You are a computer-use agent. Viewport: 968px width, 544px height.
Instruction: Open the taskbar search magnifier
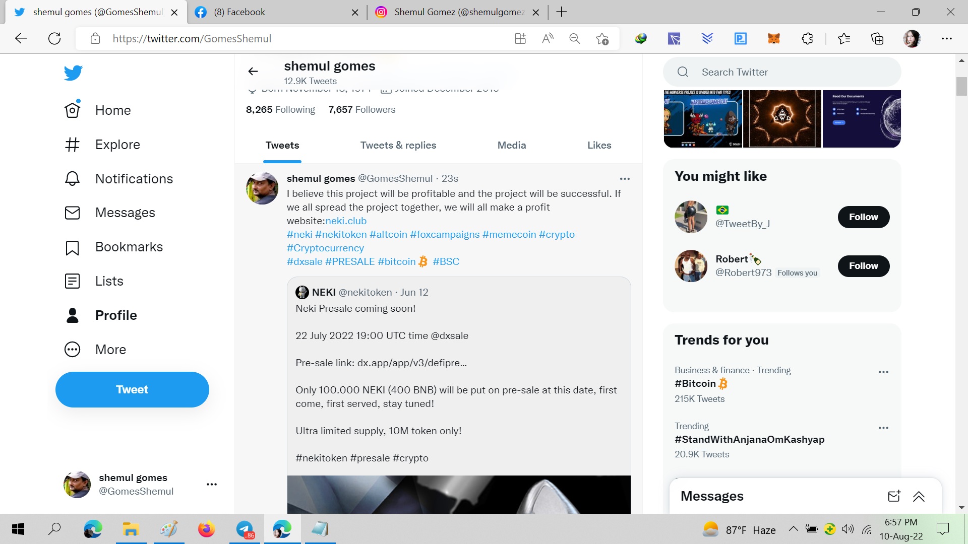[x=54, y=529]
